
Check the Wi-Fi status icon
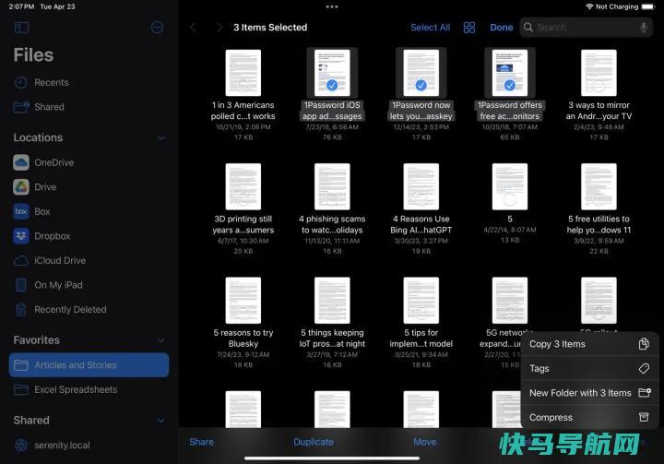coord(589,6)
